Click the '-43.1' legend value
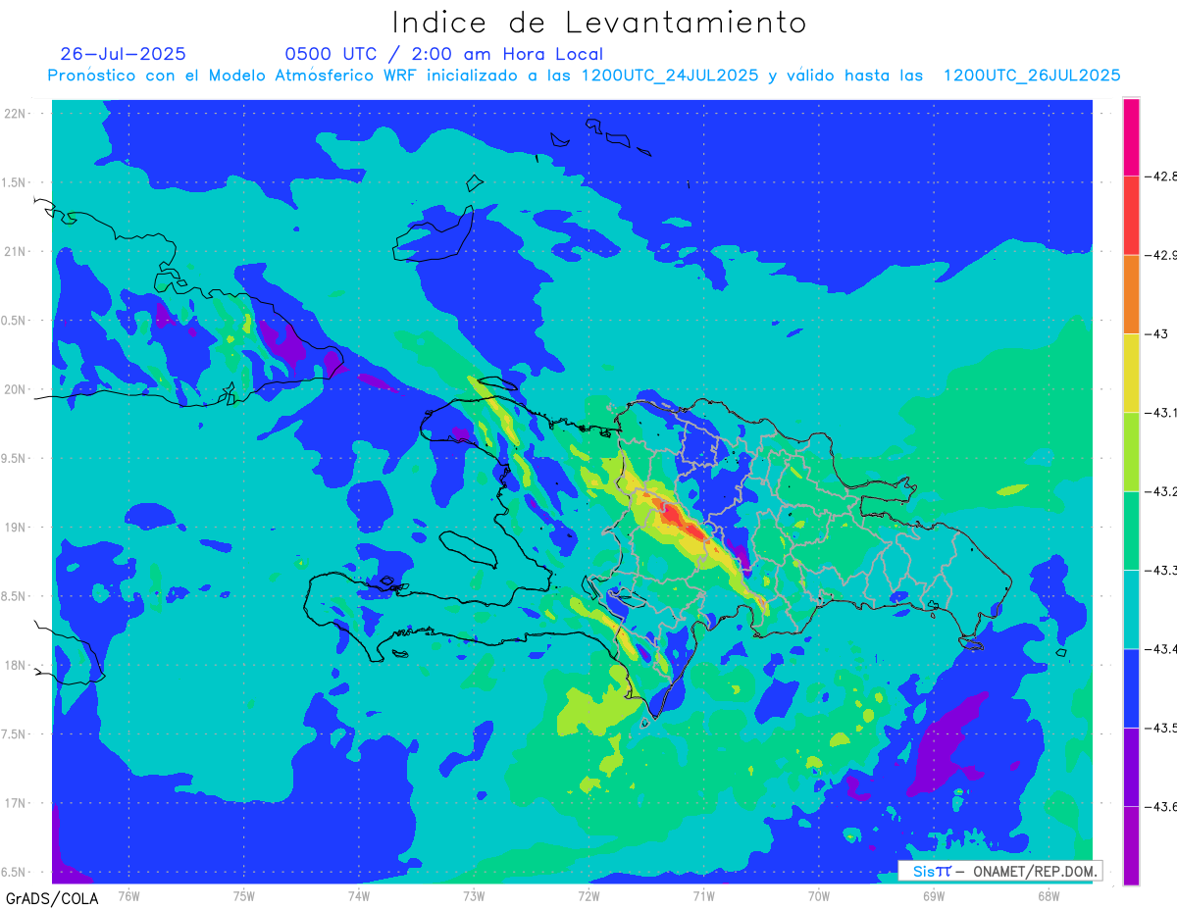 pyautogui.click(x=1162, y=412)
